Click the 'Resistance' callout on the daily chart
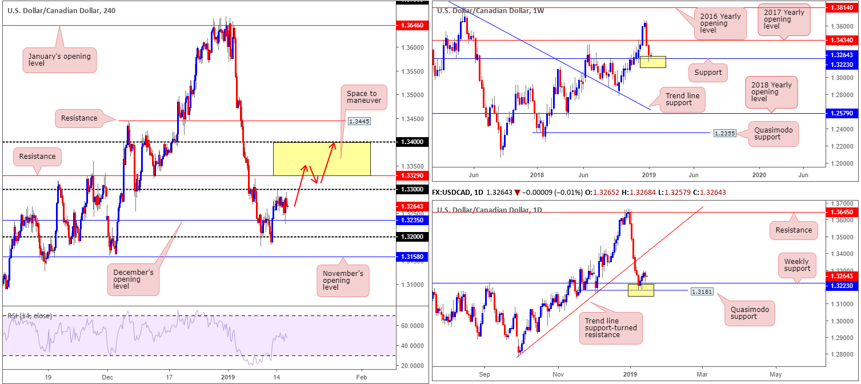861x384 pixels. pyautogui.click(x=794, y=230)
